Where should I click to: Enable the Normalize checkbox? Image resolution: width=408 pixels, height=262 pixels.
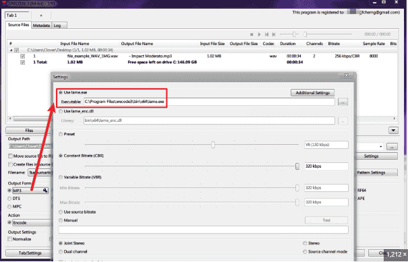point(9,239)
